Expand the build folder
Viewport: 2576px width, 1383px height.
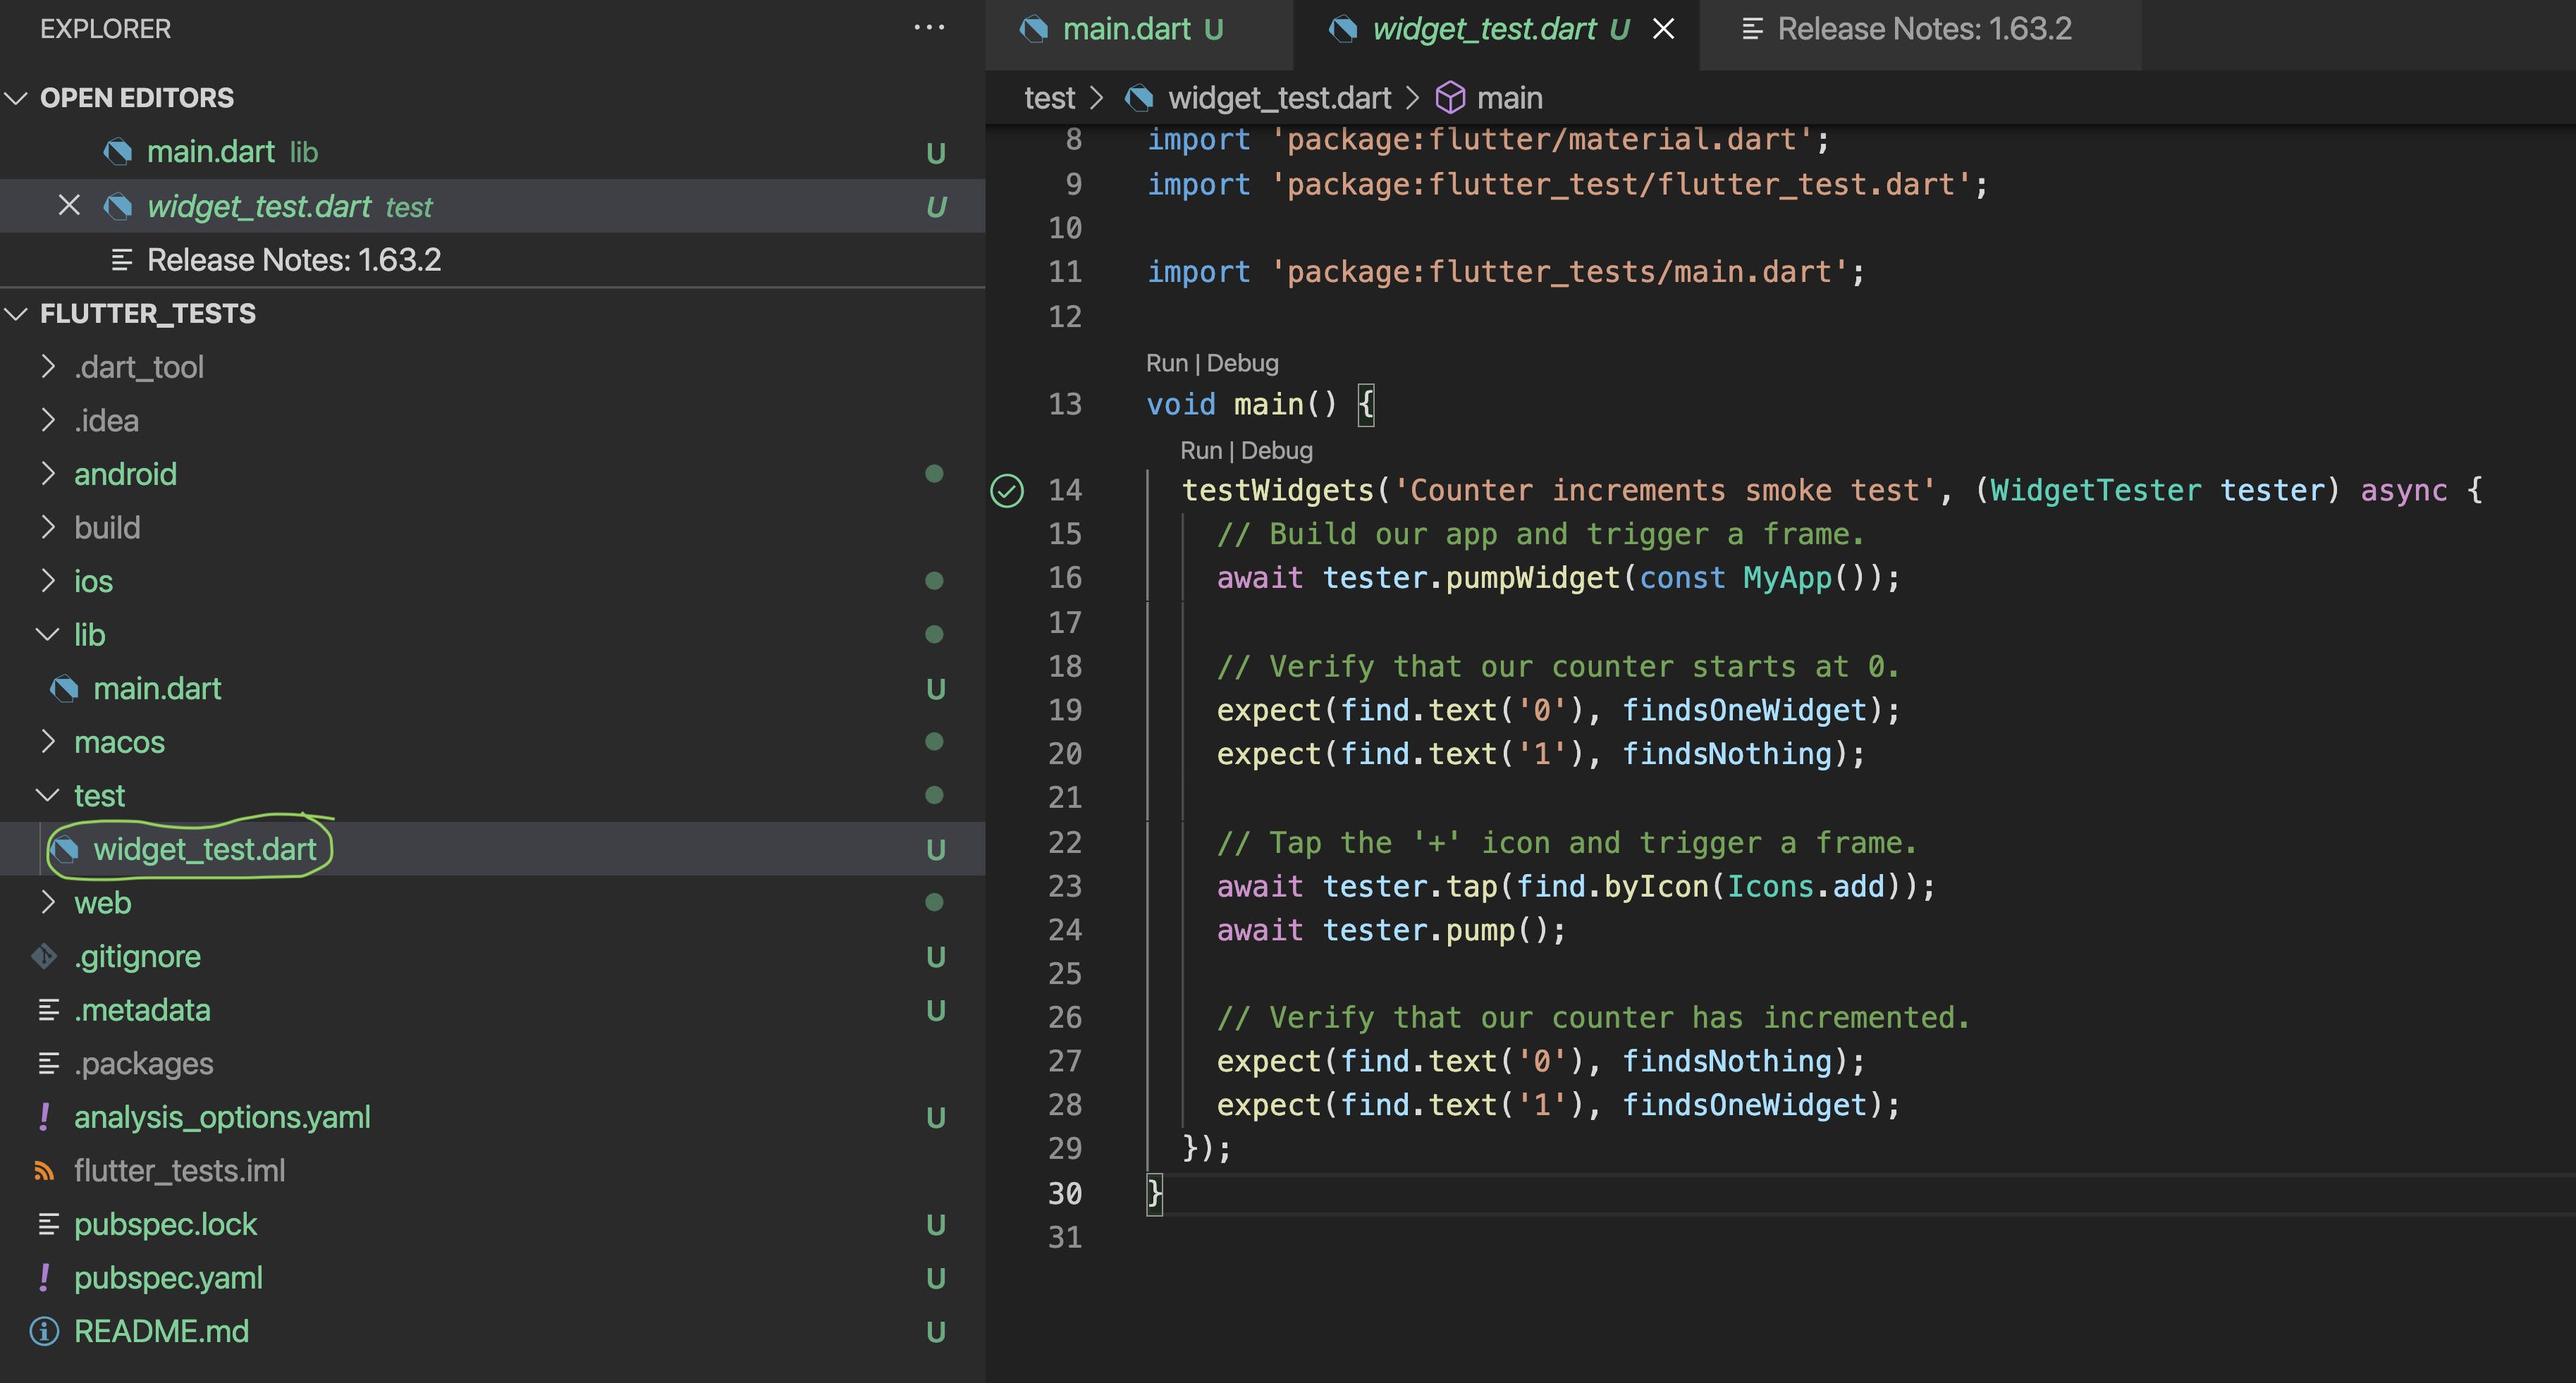click(x=47, y=527)
